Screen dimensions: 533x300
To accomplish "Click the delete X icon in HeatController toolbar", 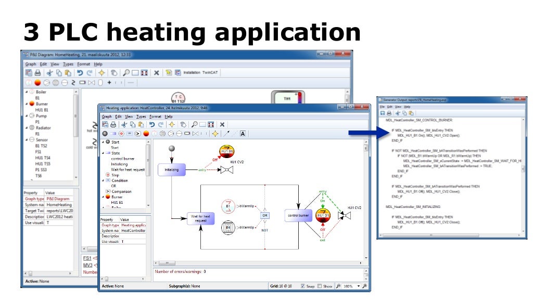I will [x=222, y=125].
